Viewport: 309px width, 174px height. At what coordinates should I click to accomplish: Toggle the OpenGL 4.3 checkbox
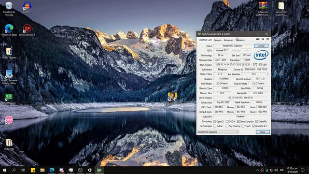coord(253,126)
